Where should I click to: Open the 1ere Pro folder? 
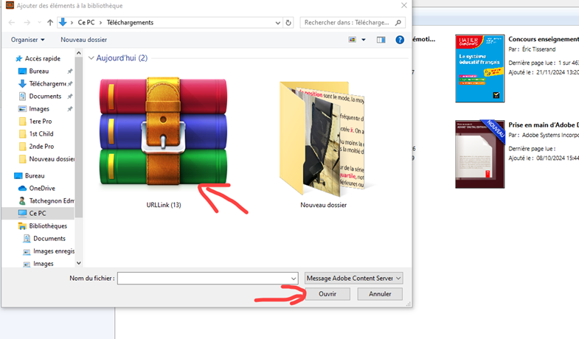(41, 122)
